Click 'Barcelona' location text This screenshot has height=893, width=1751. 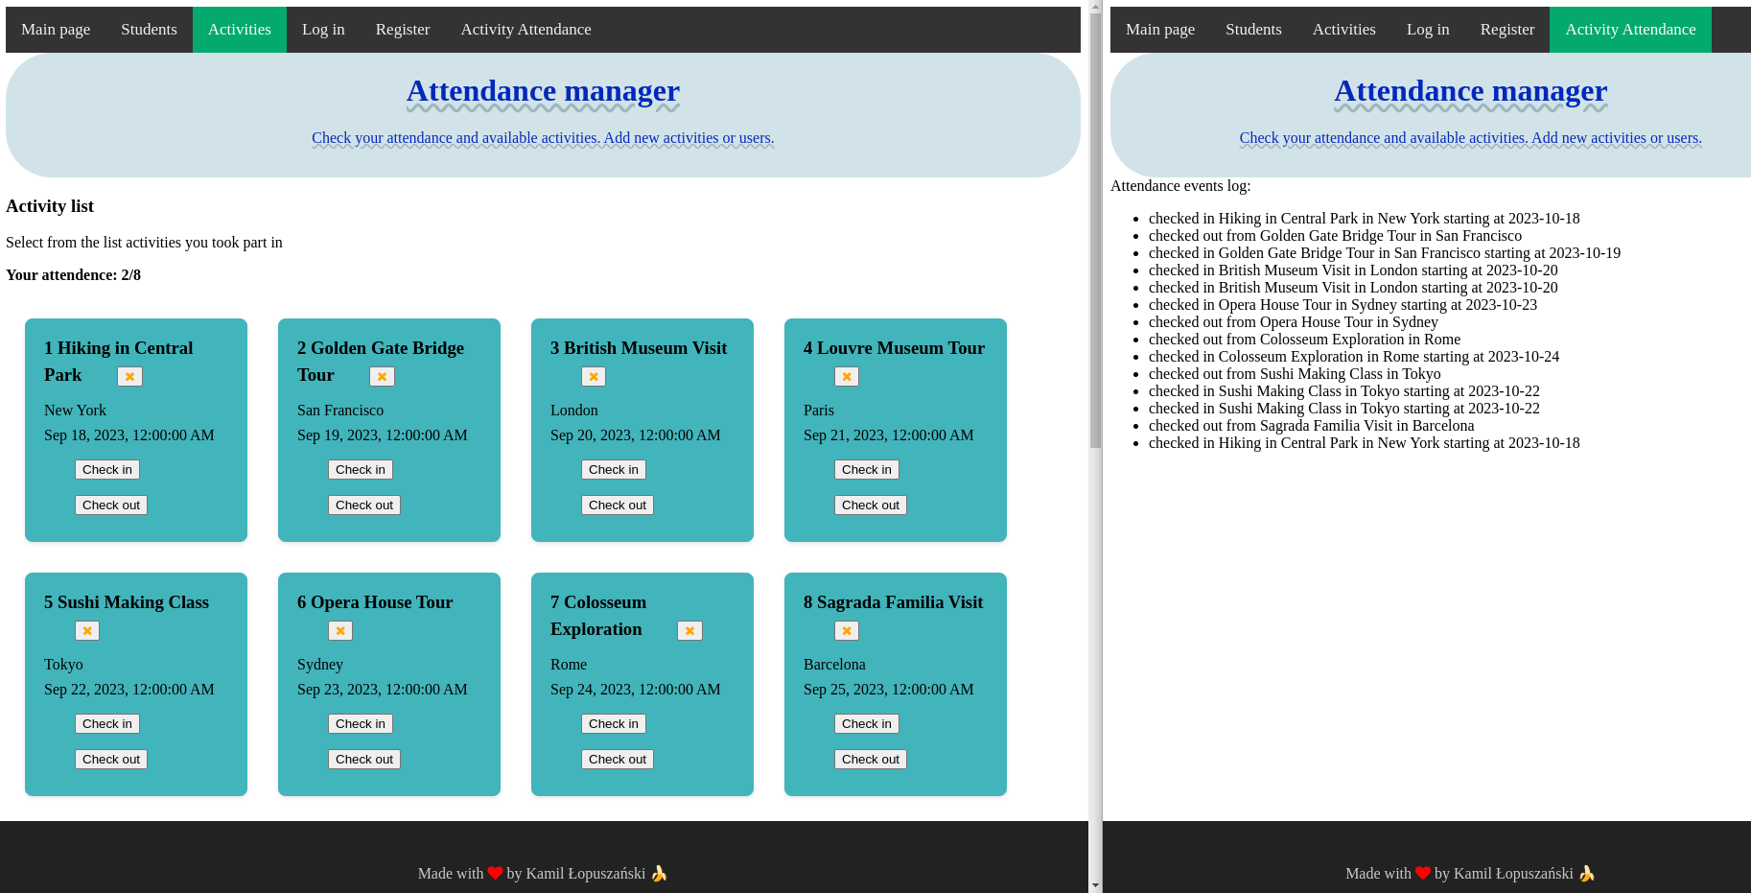point(834,665)
